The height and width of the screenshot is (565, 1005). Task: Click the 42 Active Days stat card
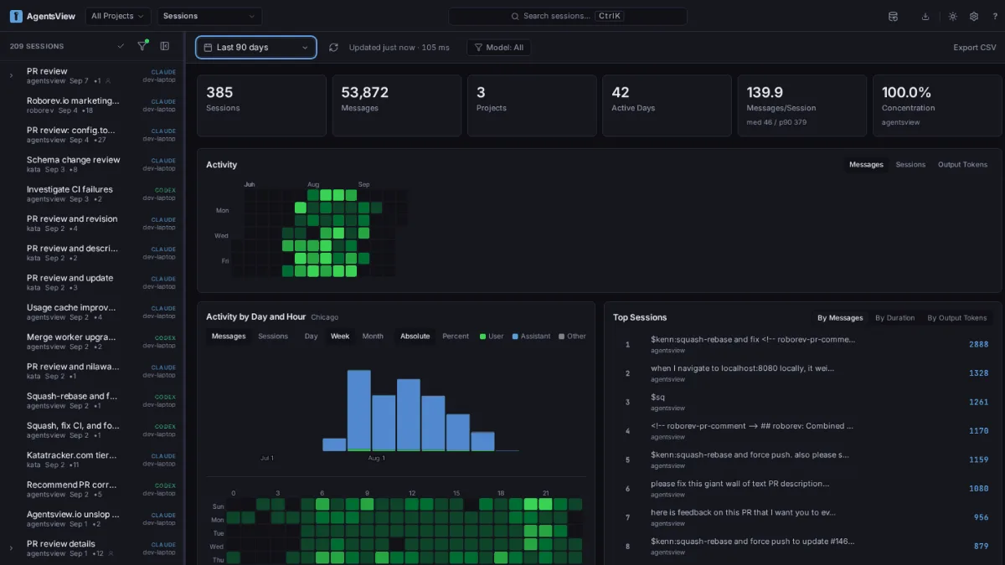tap(667, 105)
